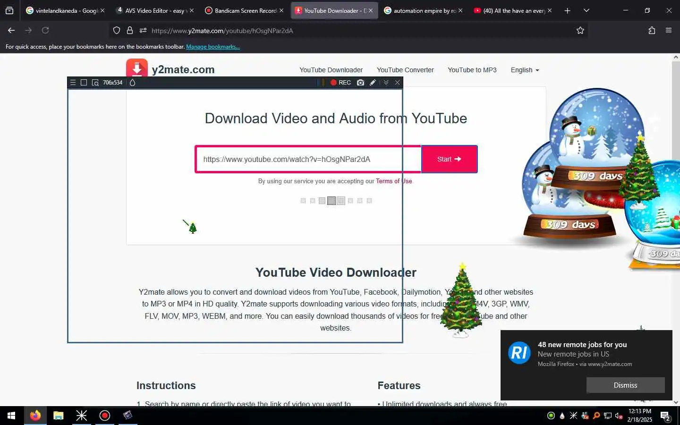The image size is (680, 425).
Task: Open a new browser tab
Action: click(x=567, y=10)
